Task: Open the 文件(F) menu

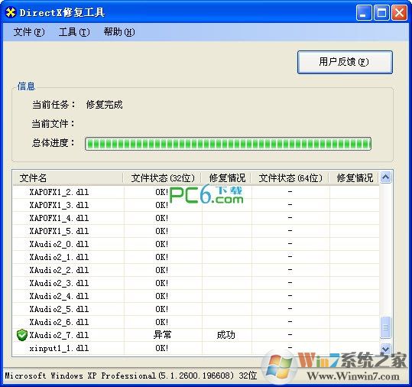Action: [x=29, y=32]
